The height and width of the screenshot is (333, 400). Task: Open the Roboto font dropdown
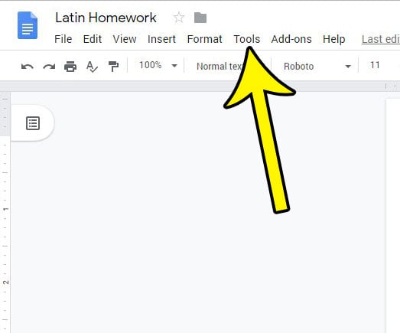(317, 67)
